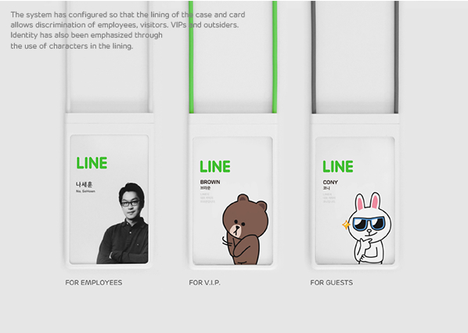The image size is (468, 333).
Task: Click the green lanyard strap right side
Action: tap(275, 56)
